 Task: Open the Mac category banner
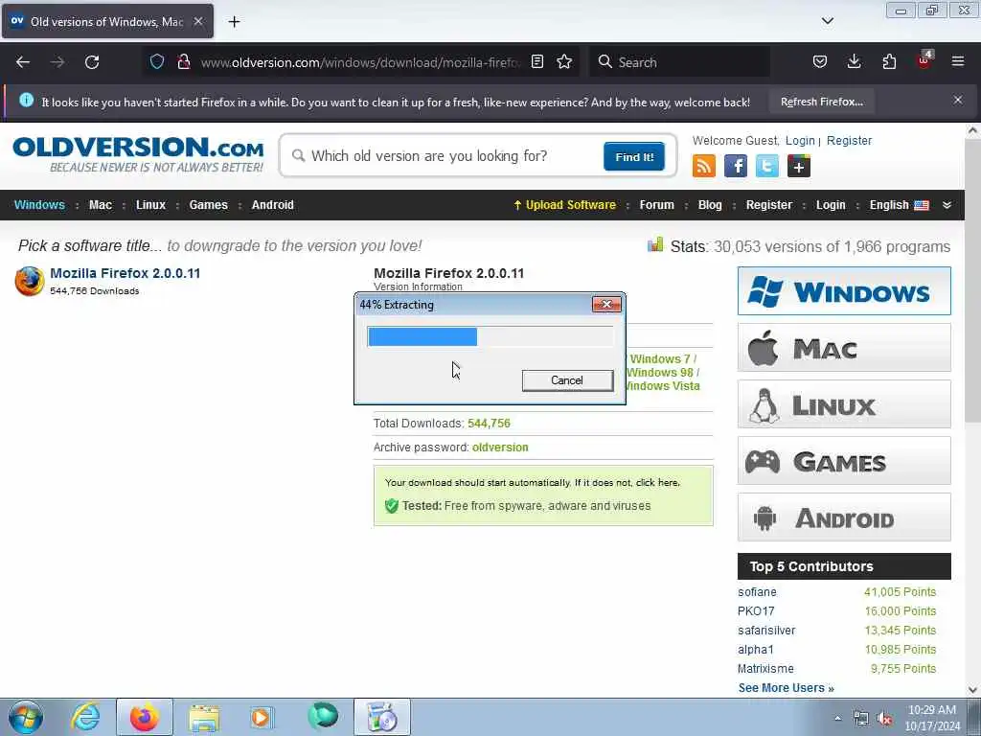(844, 347)
